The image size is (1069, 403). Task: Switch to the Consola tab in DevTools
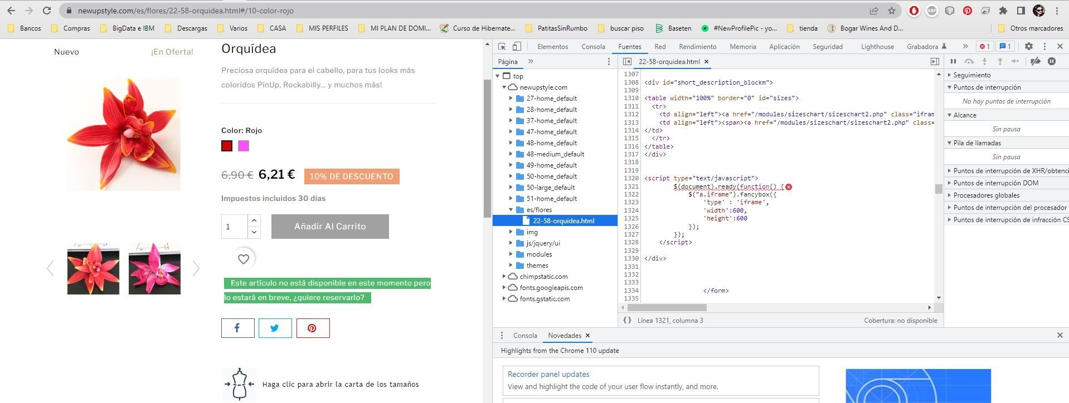pos(592,47)
